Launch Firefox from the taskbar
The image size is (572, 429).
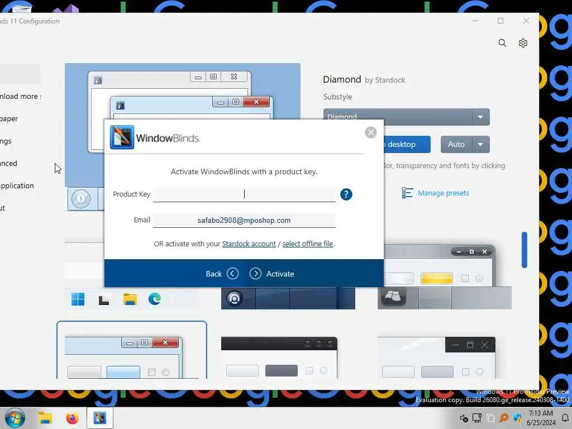72,418
